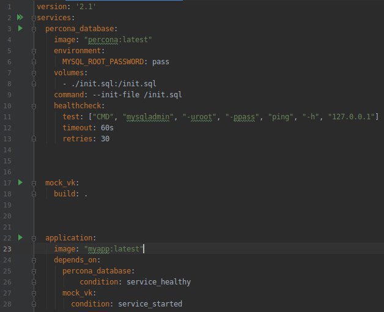The width and height of the screenshot is (384, 312).
Task: Run the mock_vk service gutter icon
Action: (20, 182)
